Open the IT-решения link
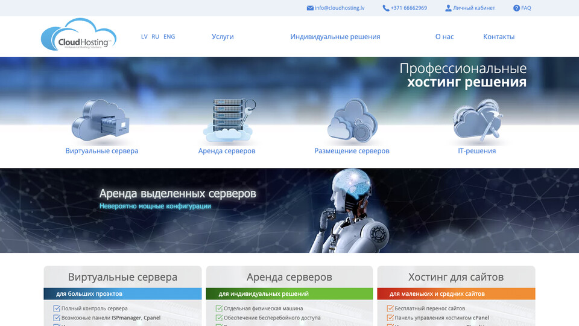The height and width of the screenshot is (326, 579). coord(476,151)
